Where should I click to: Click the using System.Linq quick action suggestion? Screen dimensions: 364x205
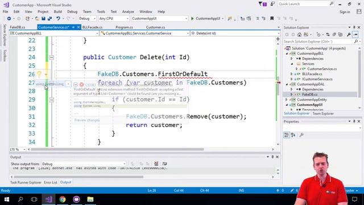point(49,84)
